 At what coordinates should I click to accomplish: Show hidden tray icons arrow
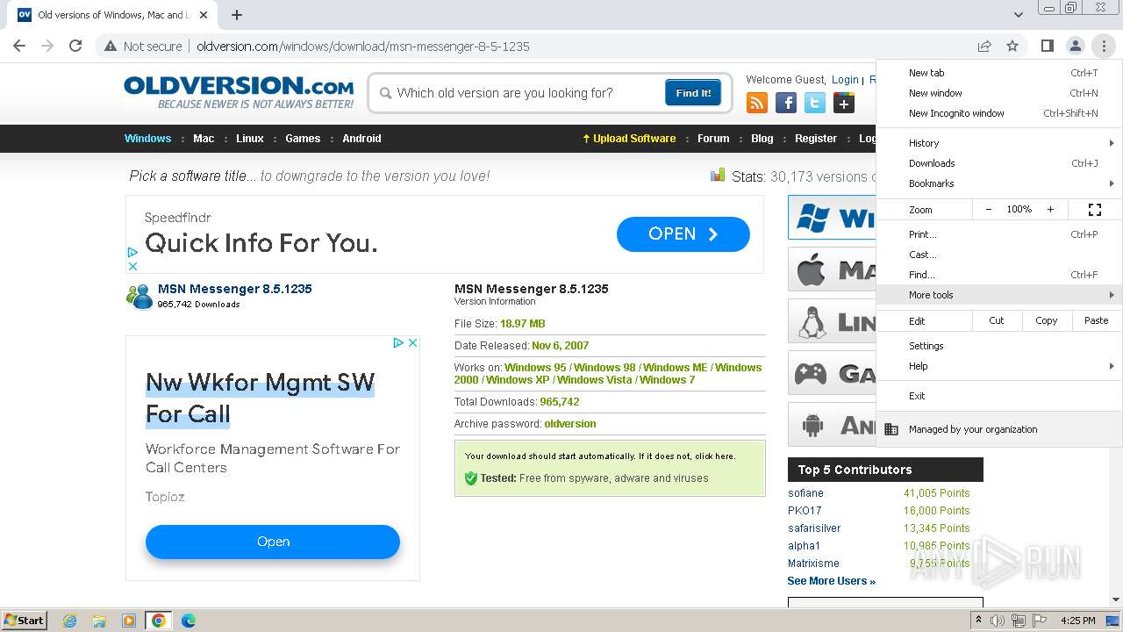pos(978,620)
